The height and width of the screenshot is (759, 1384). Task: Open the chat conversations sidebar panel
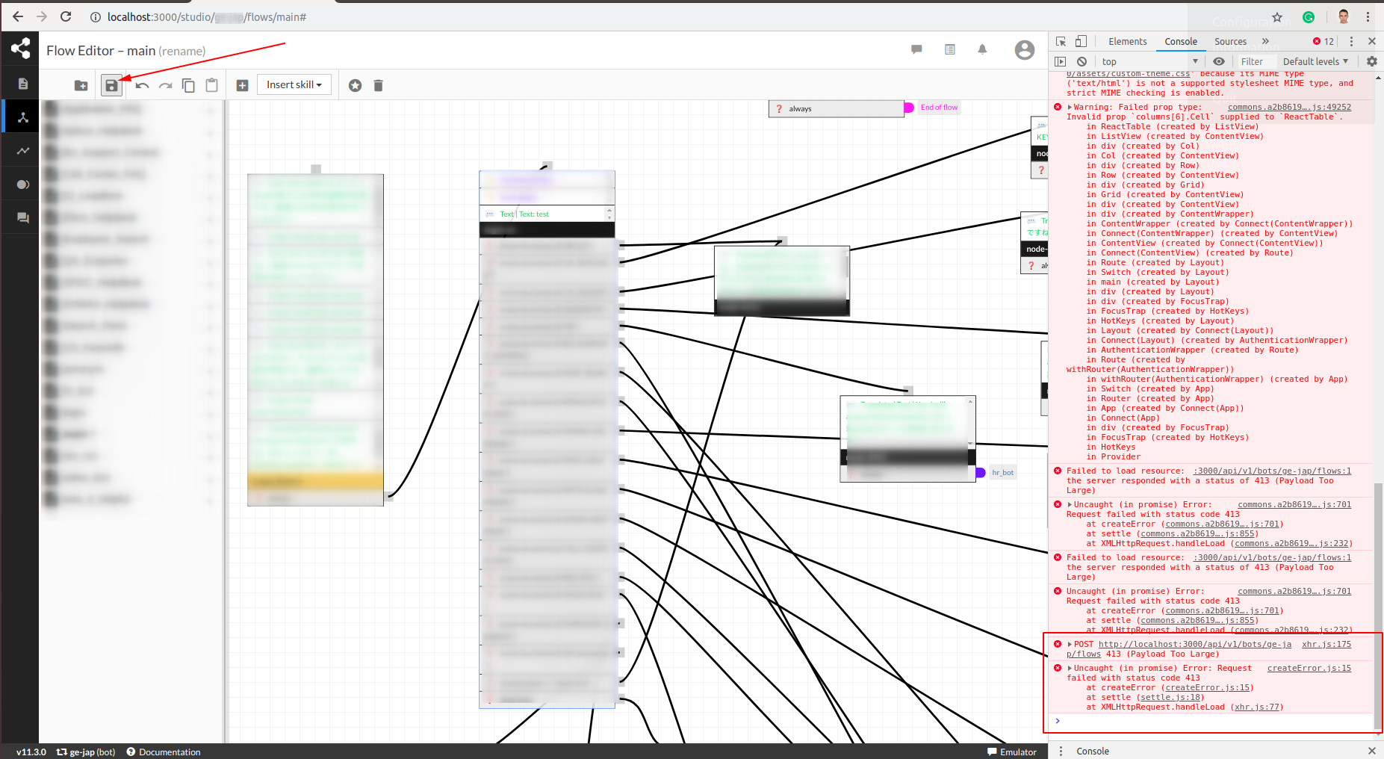(x=21, y=217)
